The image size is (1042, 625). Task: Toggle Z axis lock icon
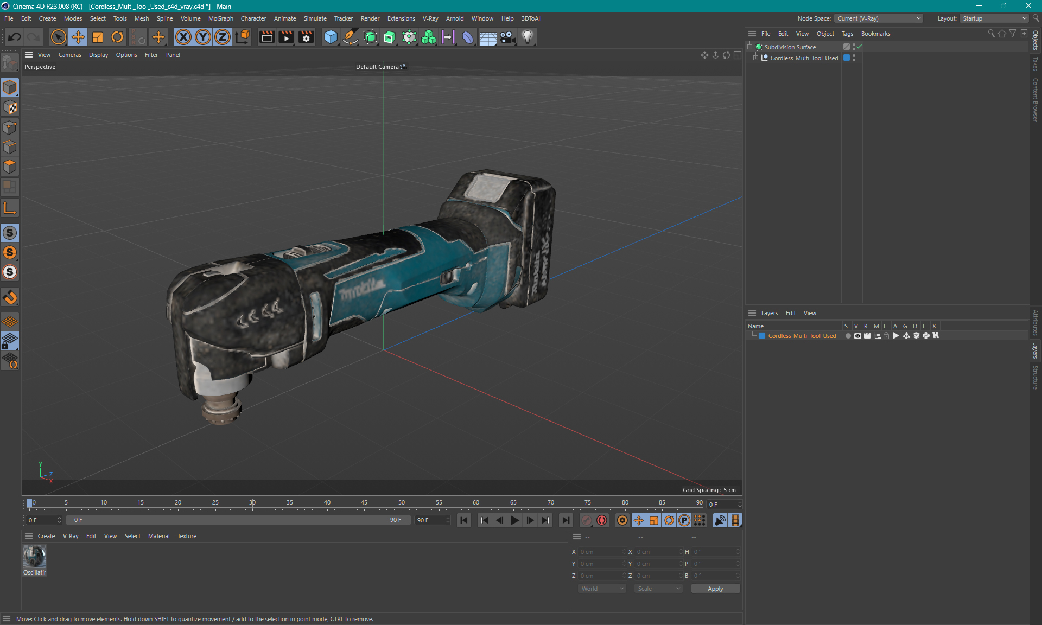click(x=223, y=37)
